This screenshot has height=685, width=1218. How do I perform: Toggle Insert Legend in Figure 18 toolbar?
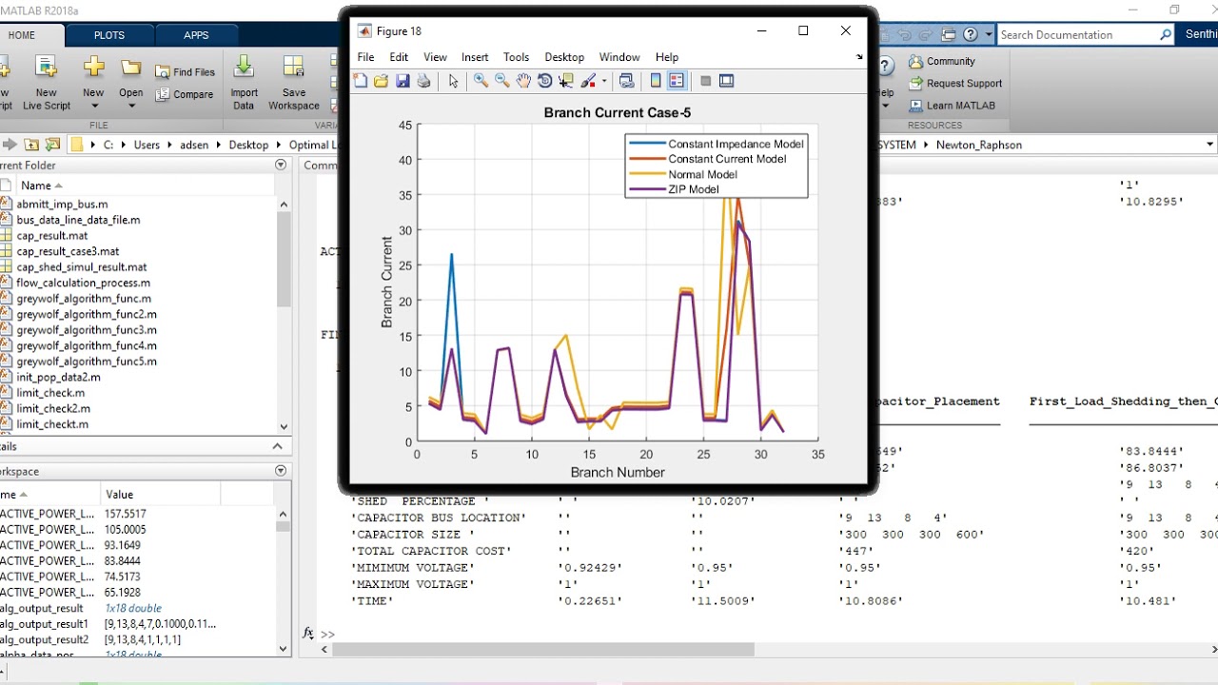677,81
